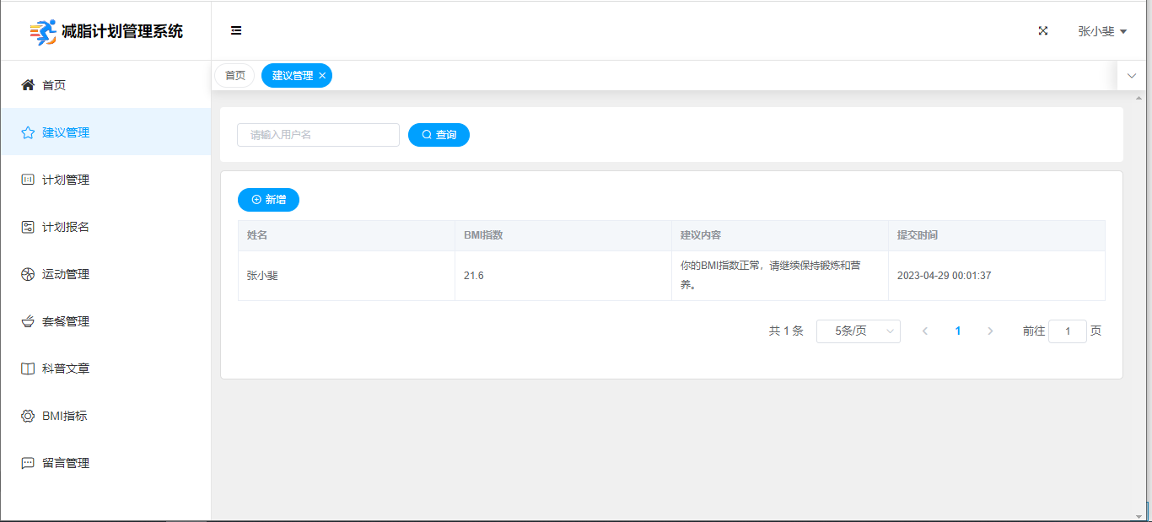This screenshot has height=522, width=1152.
Task: Click the 留言管理 chat bubble icon
Action: (28, 463)
